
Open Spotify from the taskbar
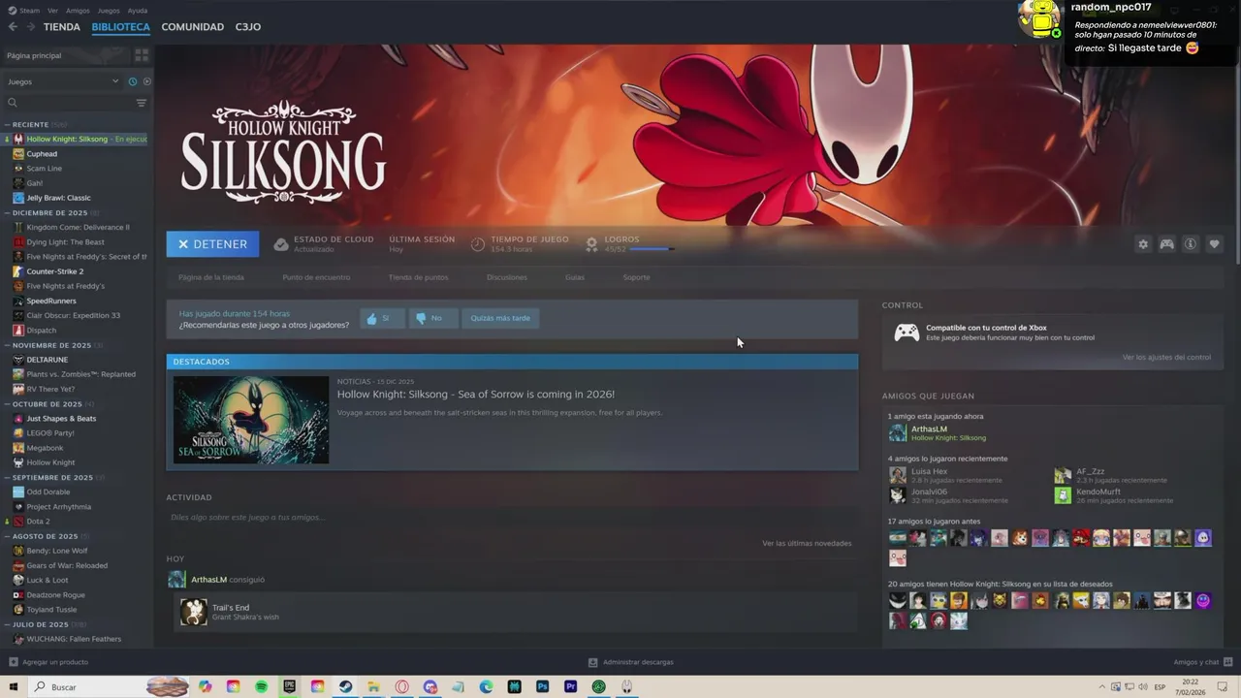pyautogui.click(x=262, y=686)
